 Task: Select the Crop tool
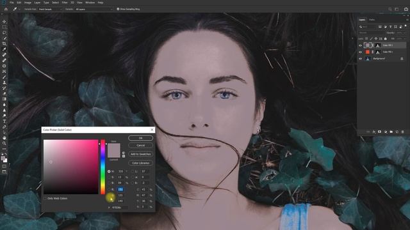click(4, 44)
